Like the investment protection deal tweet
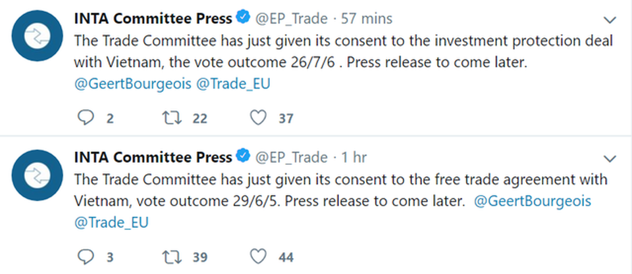The height and width of the screenshot is (274, 632). pyautogui.click(x=259, y=118)
